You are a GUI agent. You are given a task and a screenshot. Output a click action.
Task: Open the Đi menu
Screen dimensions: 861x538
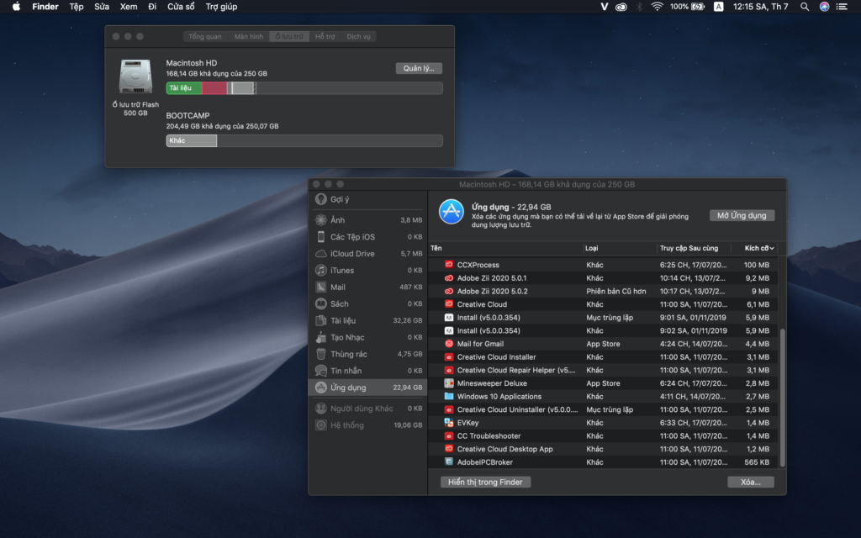click(x=152, y=7)
